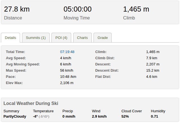Screen dimensions: 180x123
Task: Click the Local Weather During Ski heading
Action: click(x=31, y=104)
